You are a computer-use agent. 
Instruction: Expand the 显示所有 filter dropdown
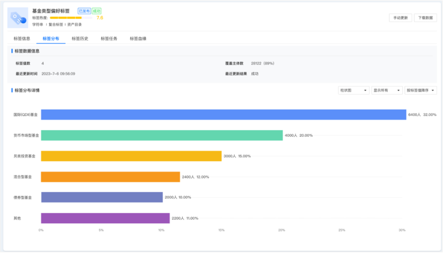pos(387,90)
